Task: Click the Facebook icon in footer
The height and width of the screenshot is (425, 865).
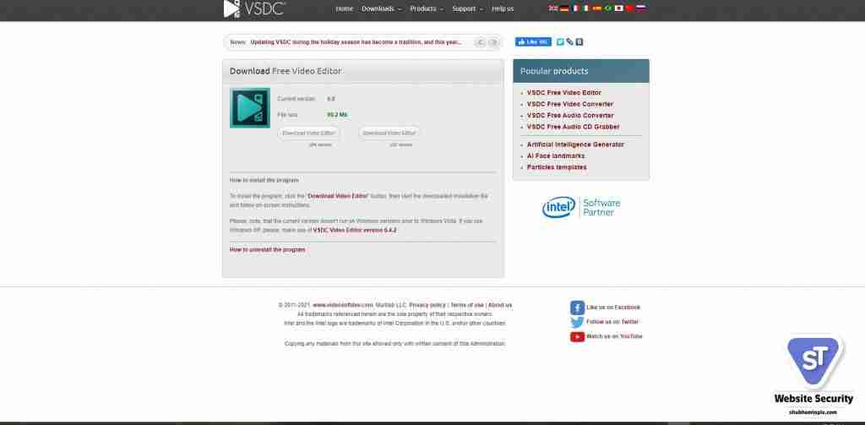Action: (577, 308)
